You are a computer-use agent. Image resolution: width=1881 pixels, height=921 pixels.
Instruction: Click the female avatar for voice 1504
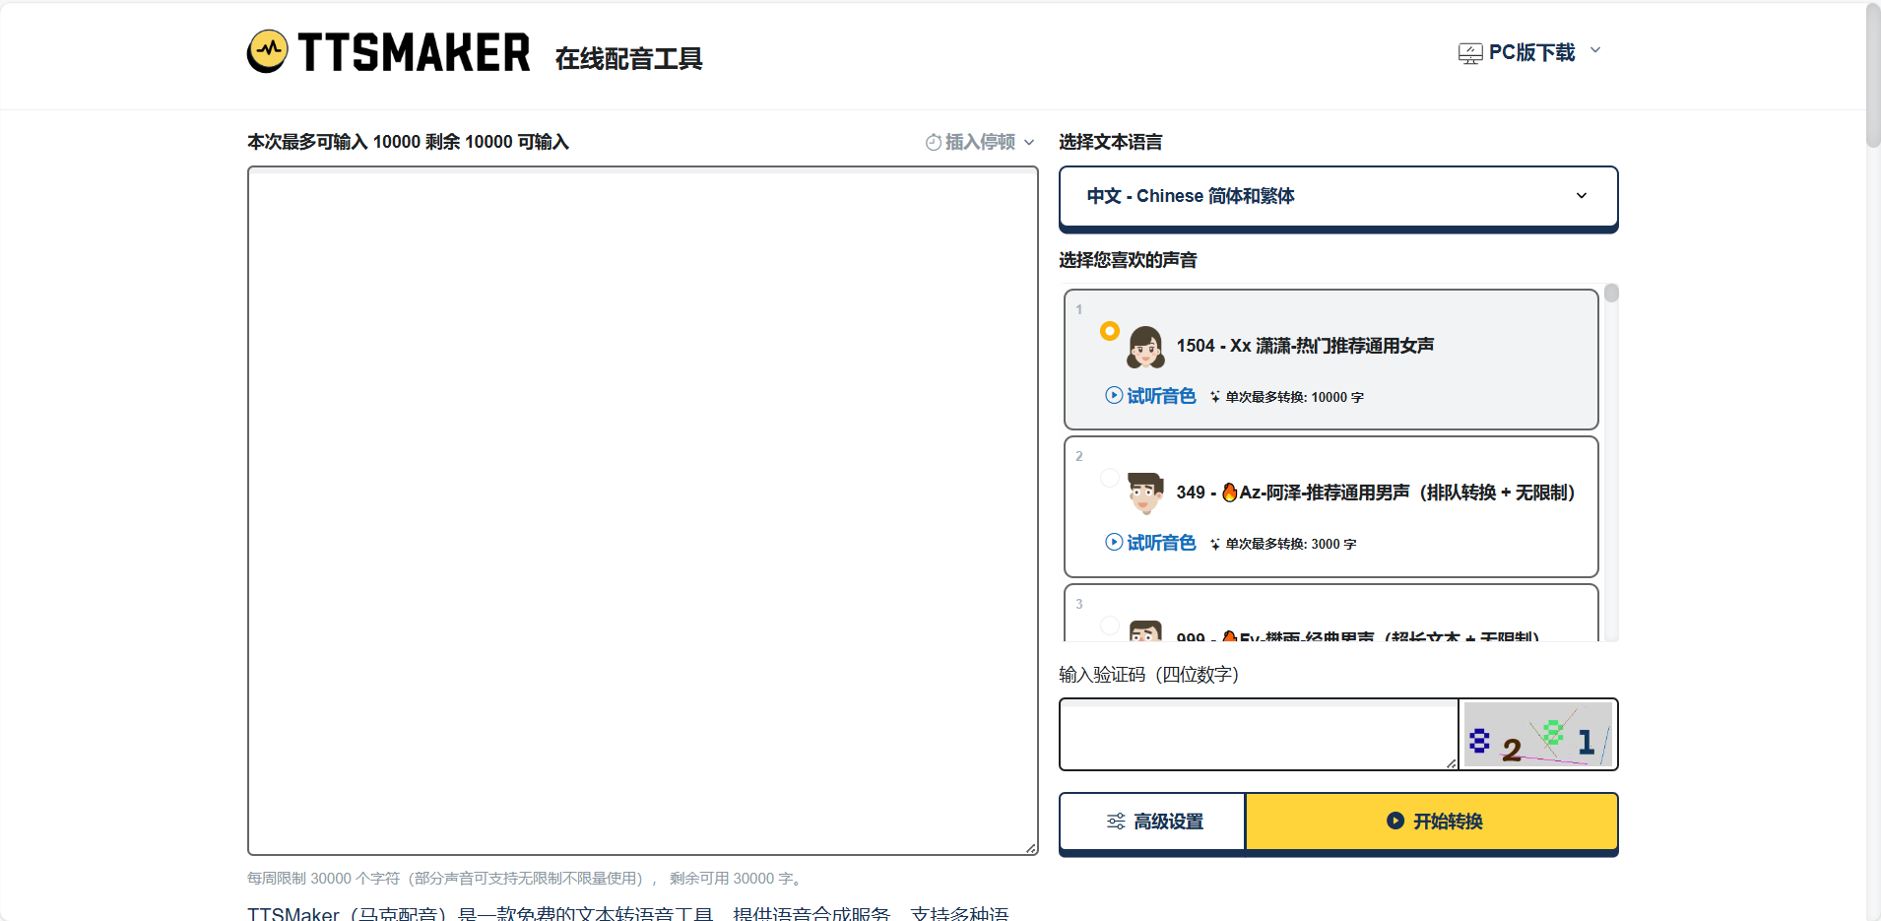(x=1145, y=347)
